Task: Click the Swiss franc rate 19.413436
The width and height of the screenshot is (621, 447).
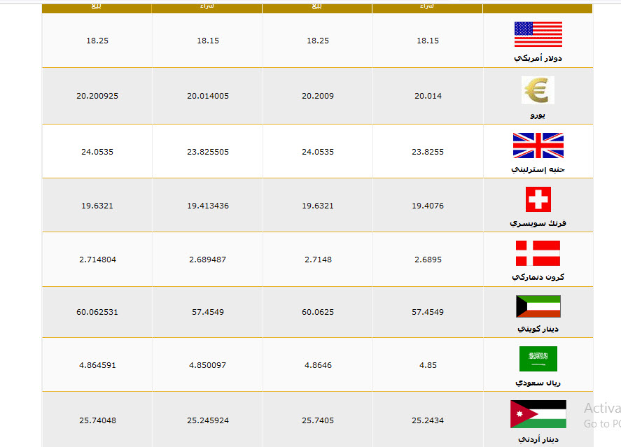Action: click(208, 206)
